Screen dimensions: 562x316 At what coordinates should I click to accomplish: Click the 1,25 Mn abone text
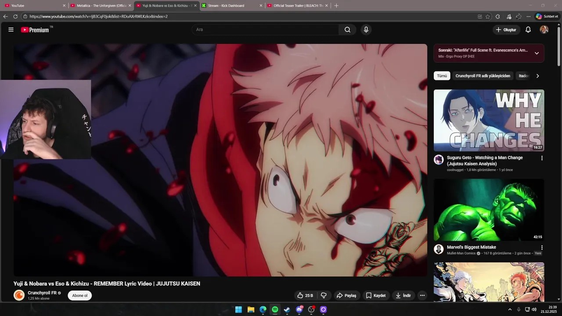[x=39, y=298]
